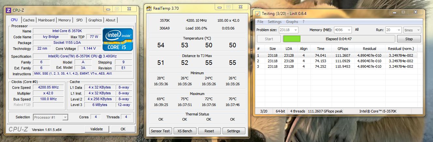Viewport: 433px width, 142px height.
Task: Click the RealTemp title bar icon
Action: 149,8
